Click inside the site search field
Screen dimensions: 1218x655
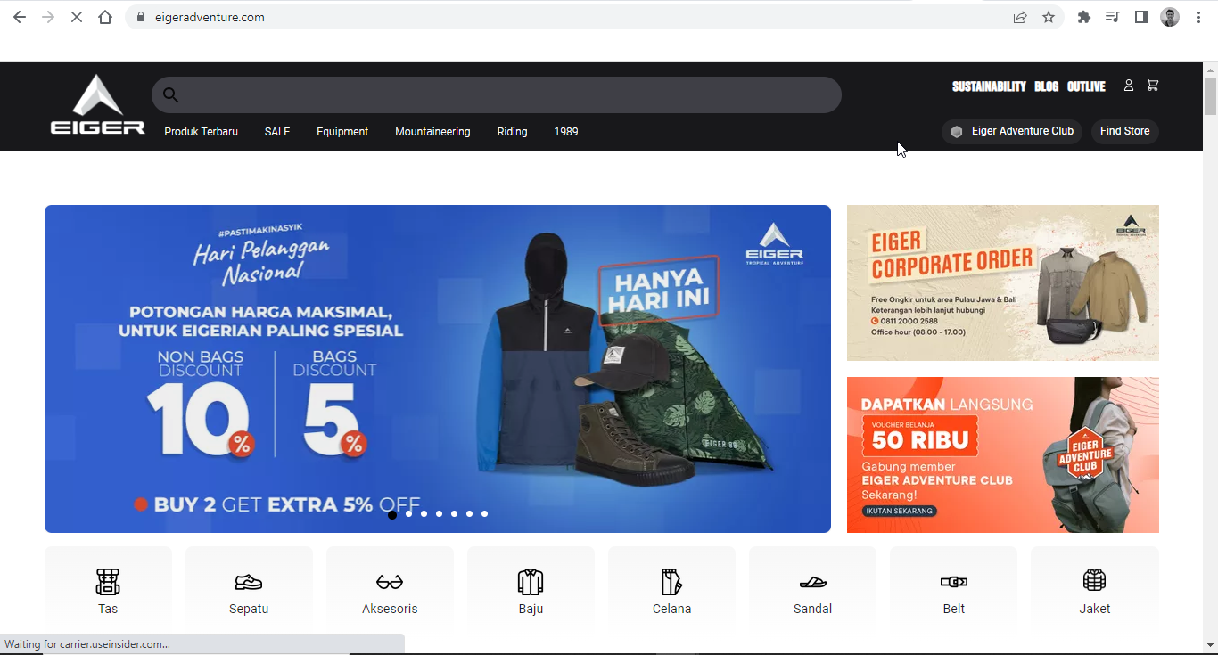497,94
